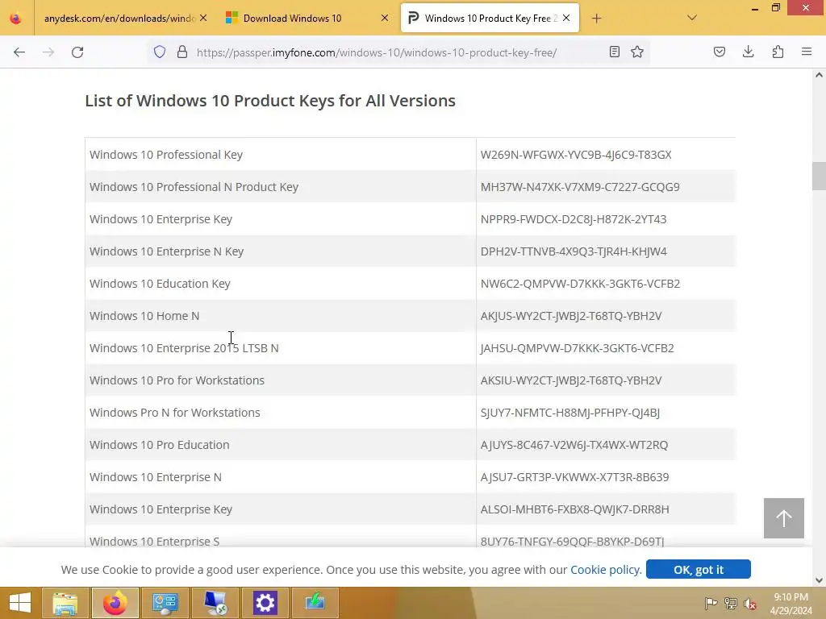This screenshot has height=619, width=826.
Task: Open a new tab
Action: pyautogui.click(x=596, y=19)
